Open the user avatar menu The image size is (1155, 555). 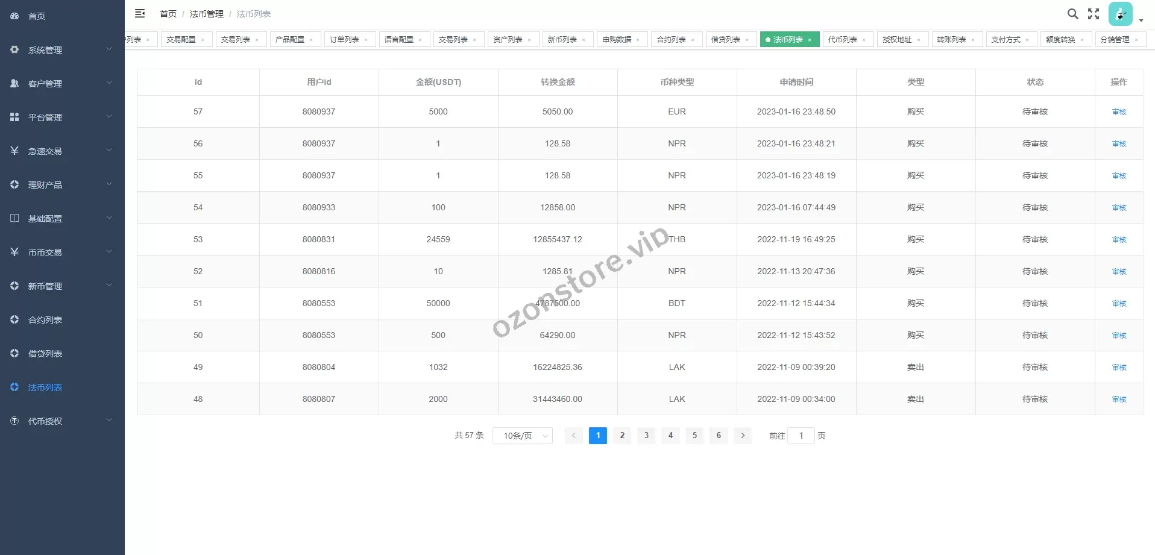[x=1121, y=14]
